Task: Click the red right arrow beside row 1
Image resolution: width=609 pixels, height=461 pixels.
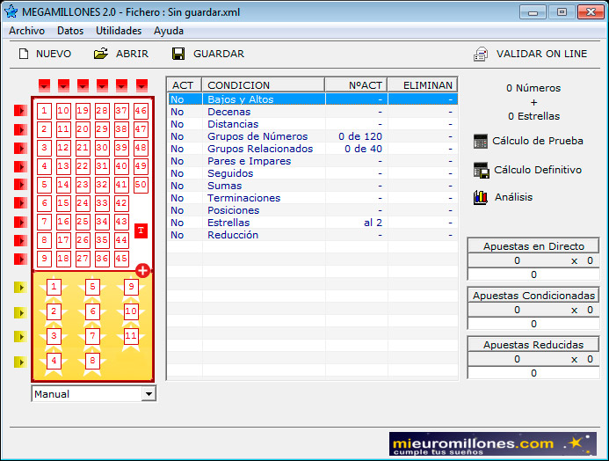Action: pos(20,111)
